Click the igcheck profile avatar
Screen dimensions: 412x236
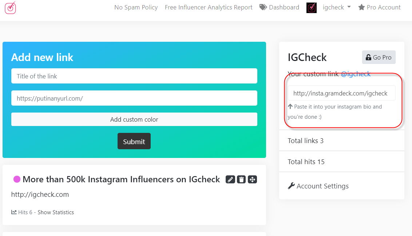[x=312, y=8]
